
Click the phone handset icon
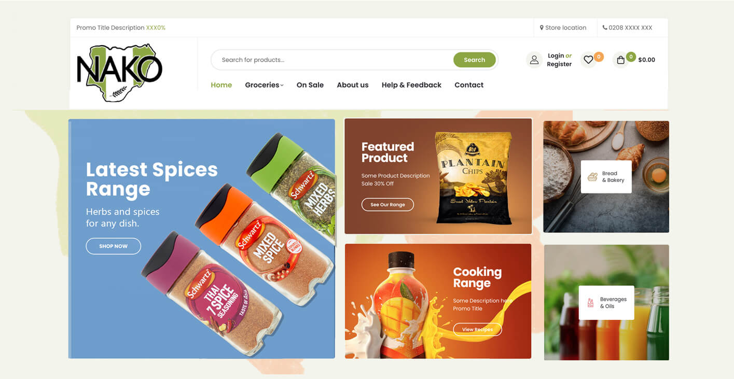605,27
